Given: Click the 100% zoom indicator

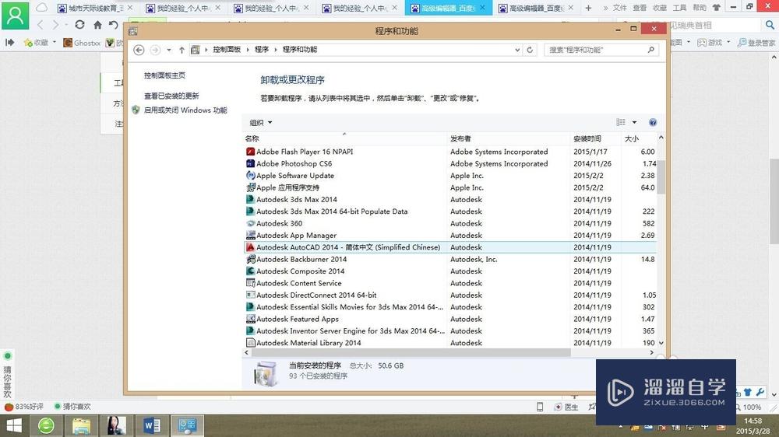Looking at the screenshot, I should [748, 407].
